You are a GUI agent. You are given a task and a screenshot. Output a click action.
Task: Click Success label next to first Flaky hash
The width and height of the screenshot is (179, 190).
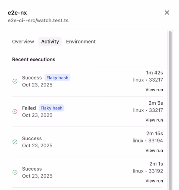tap(32, 78)
